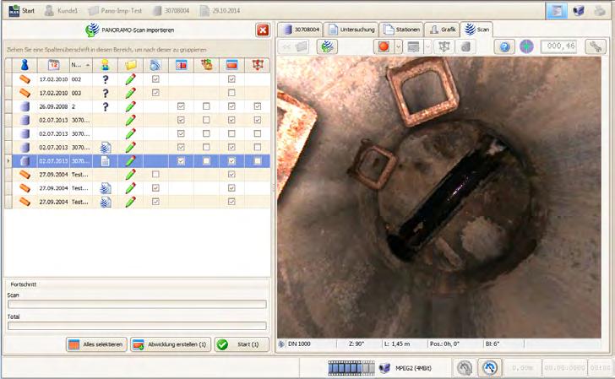The width and height of the screenshot is (615, 379).
Task: Click the sewer scan image view
Action: tap(439, 198)
